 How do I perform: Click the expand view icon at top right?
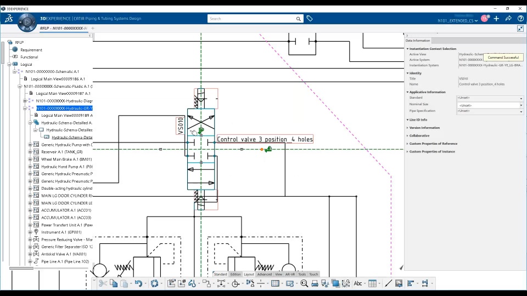520,29
